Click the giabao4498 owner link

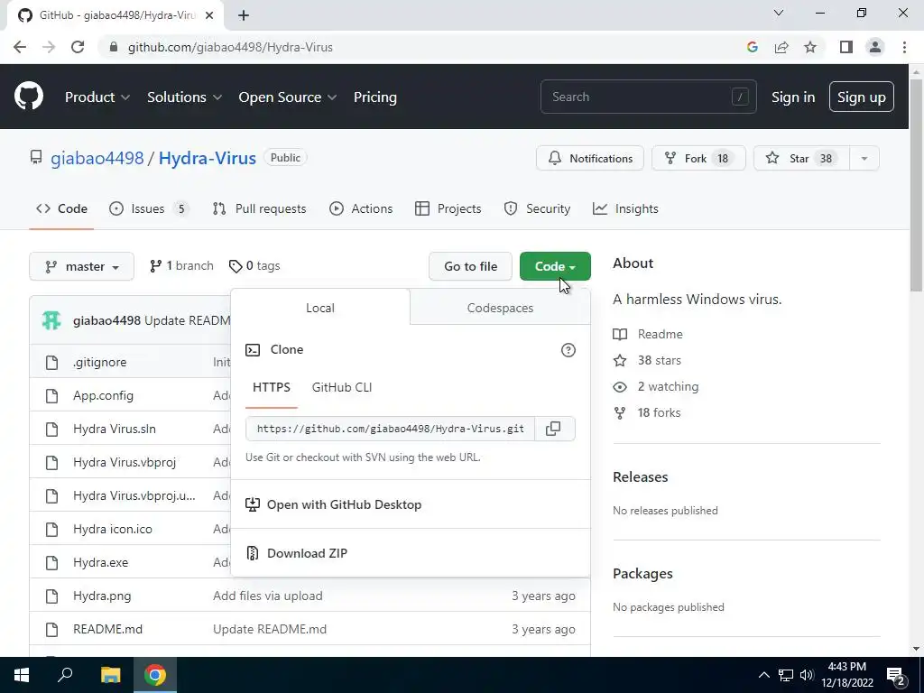point(97,158)
